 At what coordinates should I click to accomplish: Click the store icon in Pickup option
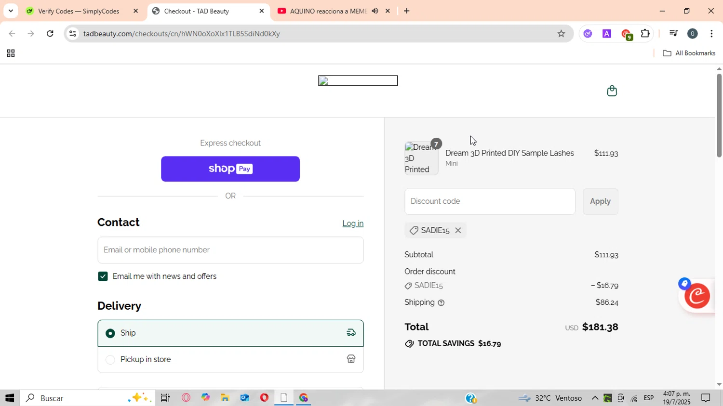pyautogui.click(x=351, y=359)
